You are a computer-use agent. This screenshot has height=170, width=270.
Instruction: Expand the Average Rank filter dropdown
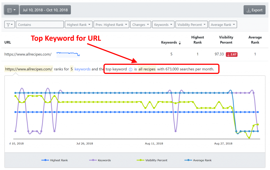click(223, 24)
